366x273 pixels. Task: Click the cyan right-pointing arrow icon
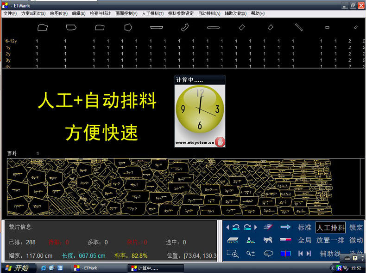point(285,227)
